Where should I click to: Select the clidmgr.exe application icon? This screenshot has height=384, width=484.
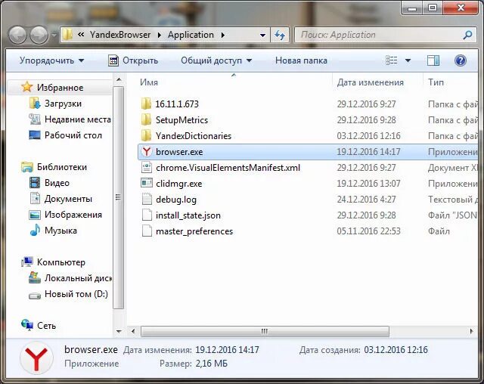[147, 183]
